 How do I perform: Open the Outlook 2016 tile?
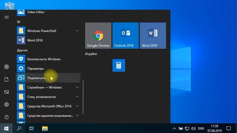(126, 35)
